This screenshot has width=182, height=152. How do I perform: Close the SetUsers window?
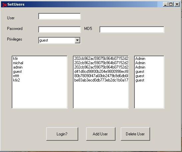tap(177, 4)
